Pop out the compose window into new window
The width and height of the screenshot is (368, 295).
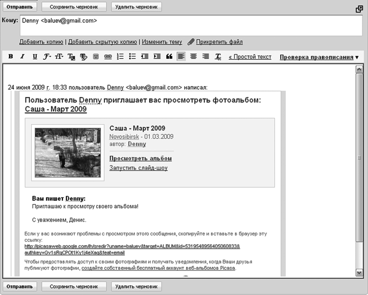tap(359, 9)
